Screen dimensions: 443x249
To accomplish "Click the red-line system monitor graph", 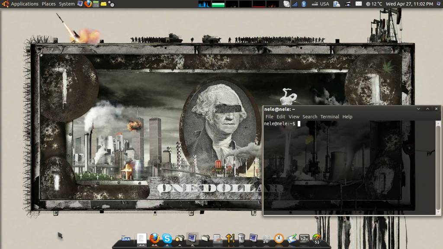I will 259,4.
